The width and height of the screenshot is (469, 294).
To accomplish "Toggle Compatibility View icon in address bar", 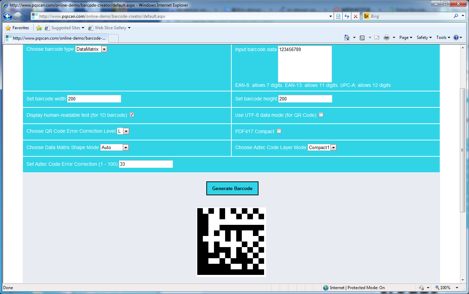I will pos(338,16).
